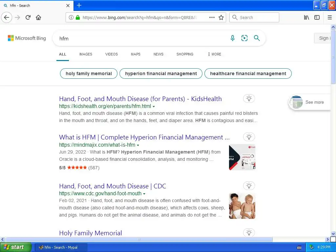Go back using the browser back arrow
336x252 pixels.
point(7,17)
